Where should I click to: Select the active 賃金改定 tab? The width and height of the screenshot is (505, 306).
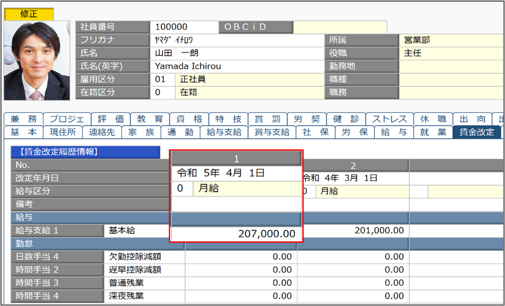tap(477, 132)
